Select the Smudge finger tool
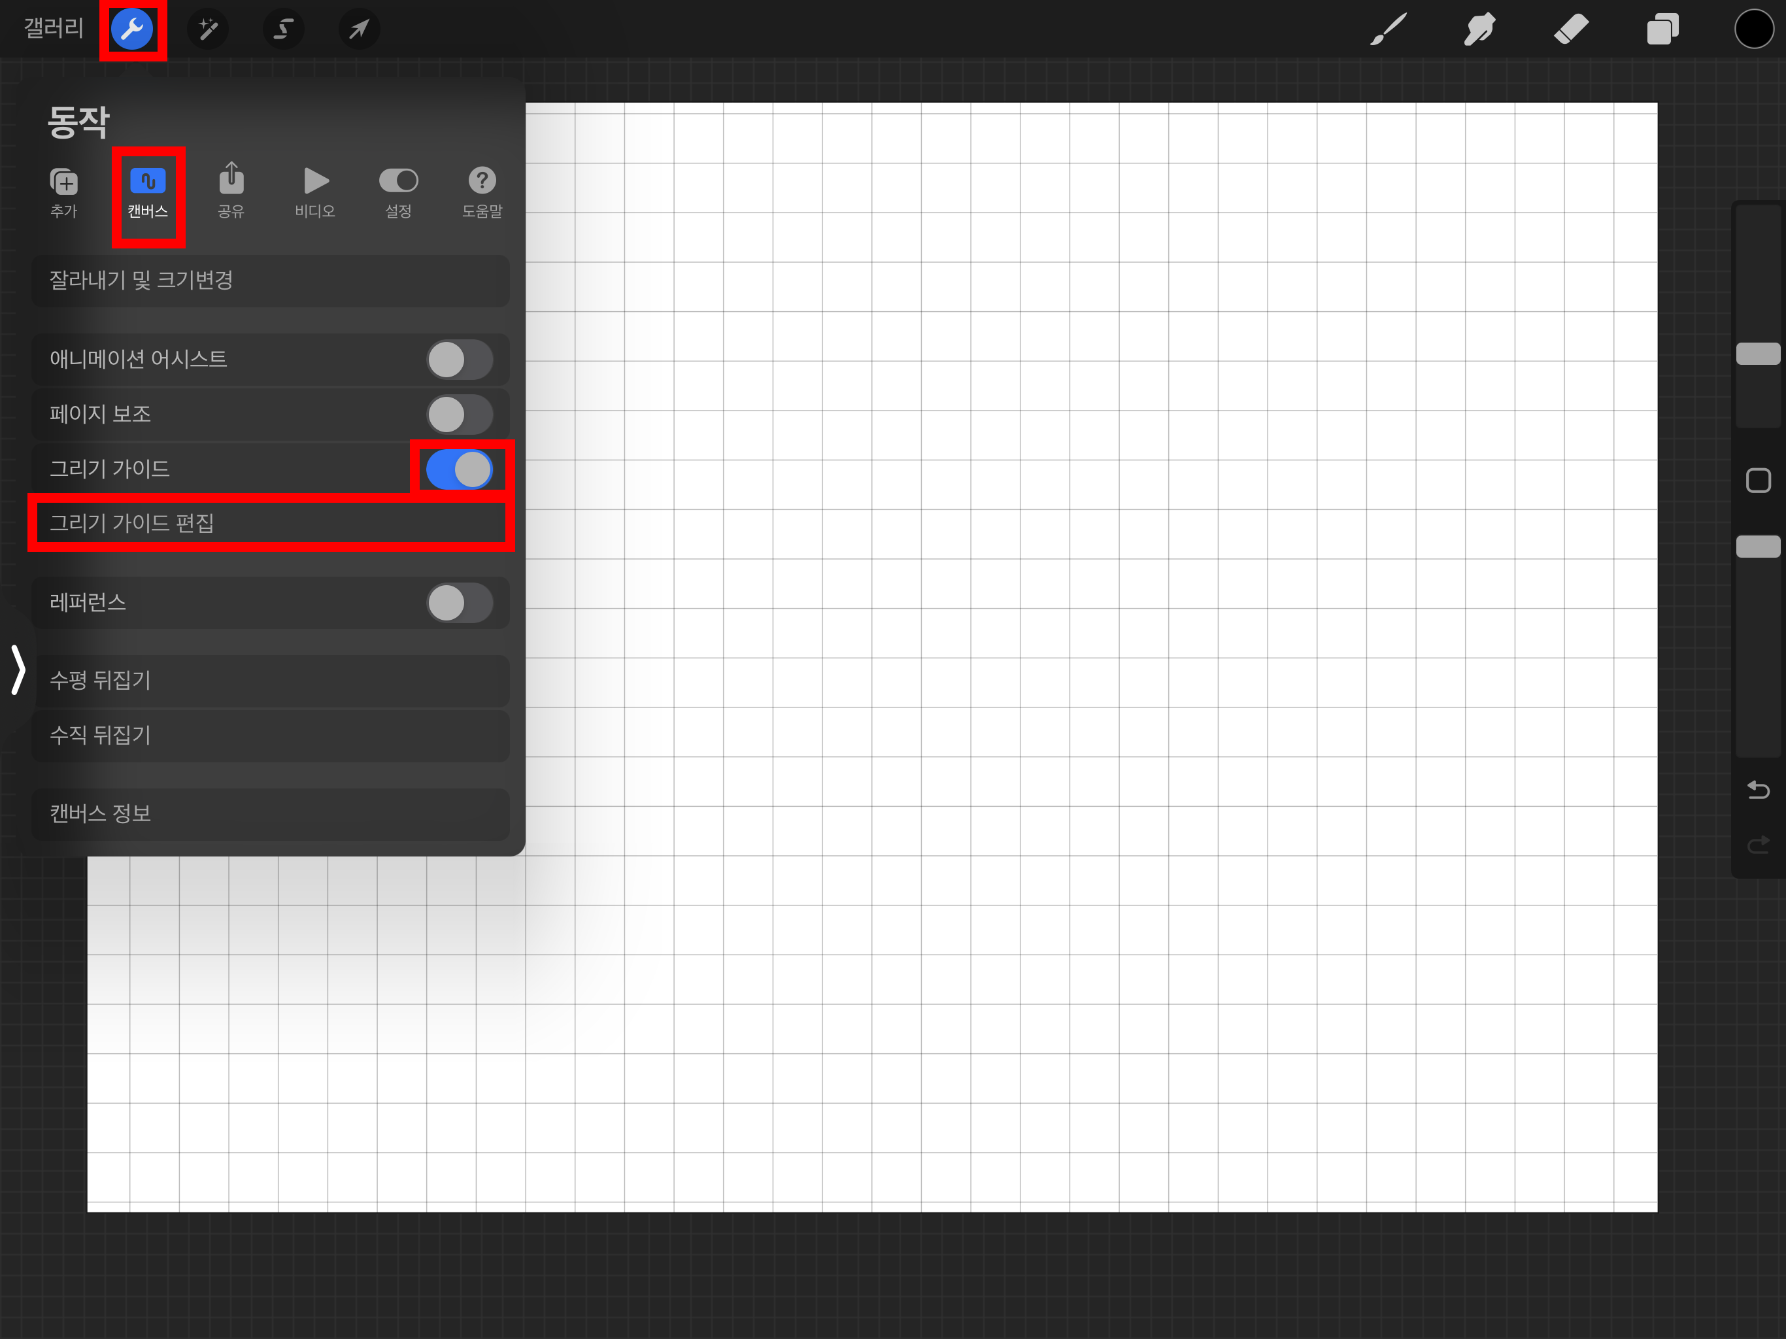The image size is (1786, 1339). click(1480, 29)
